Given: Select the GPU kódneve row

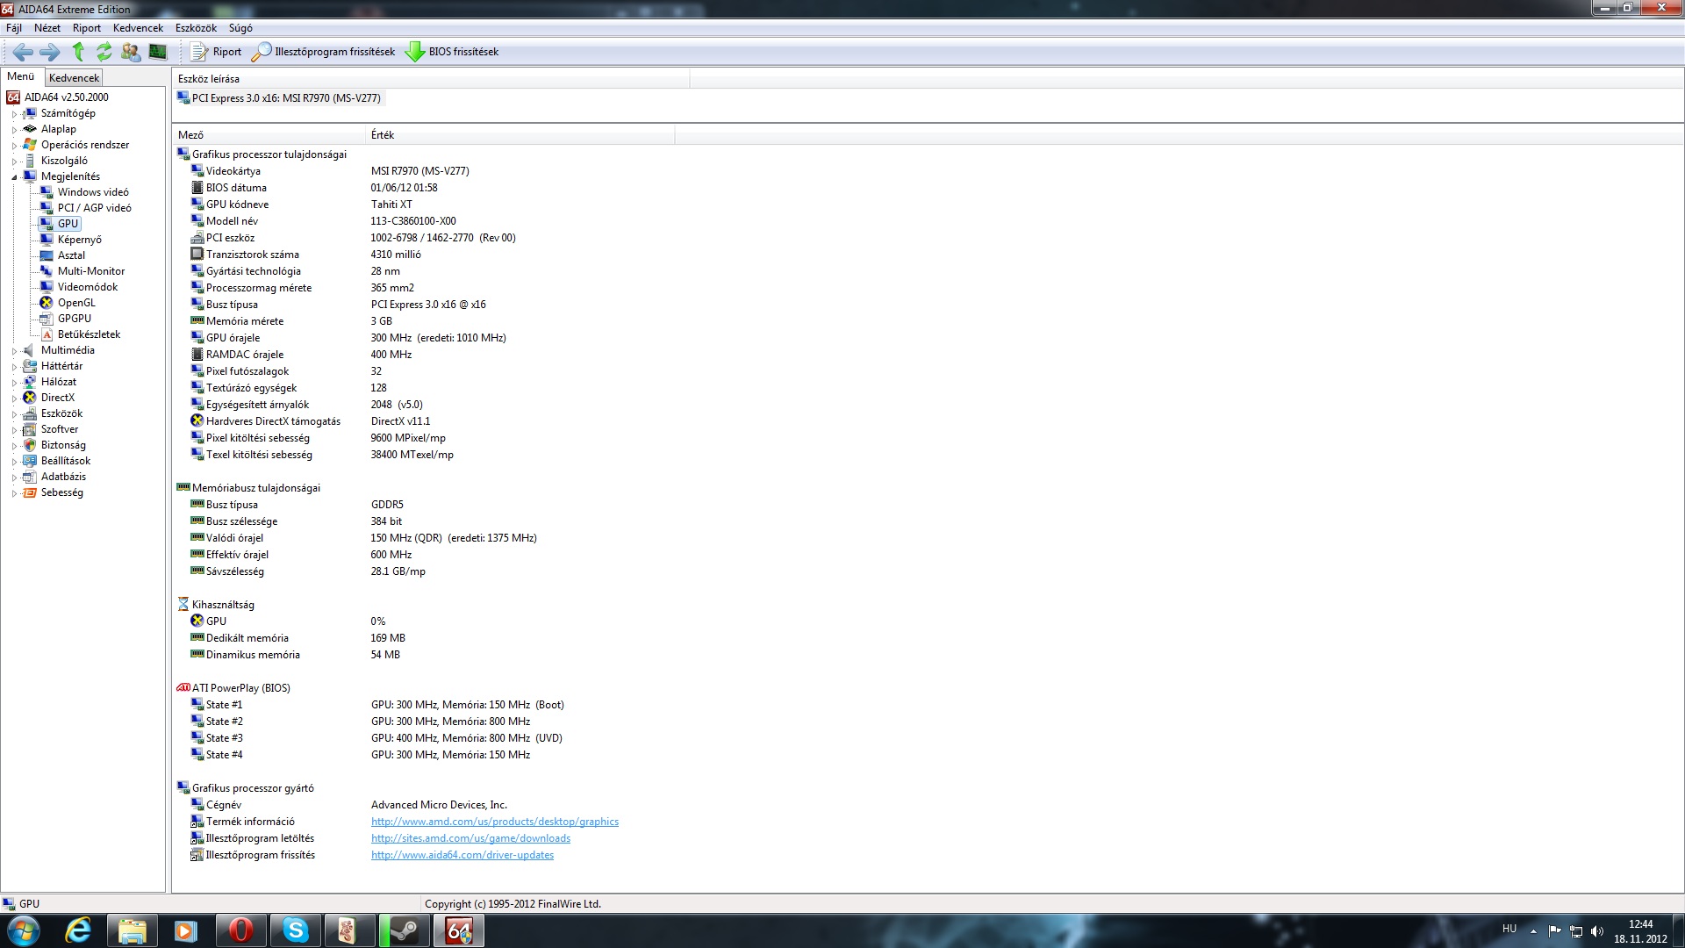Looking at the screenshot, I should click(x=237, y=205).
